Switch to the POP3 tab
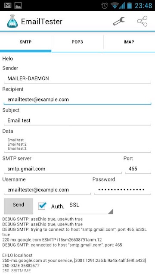 (x=77, y=42)
